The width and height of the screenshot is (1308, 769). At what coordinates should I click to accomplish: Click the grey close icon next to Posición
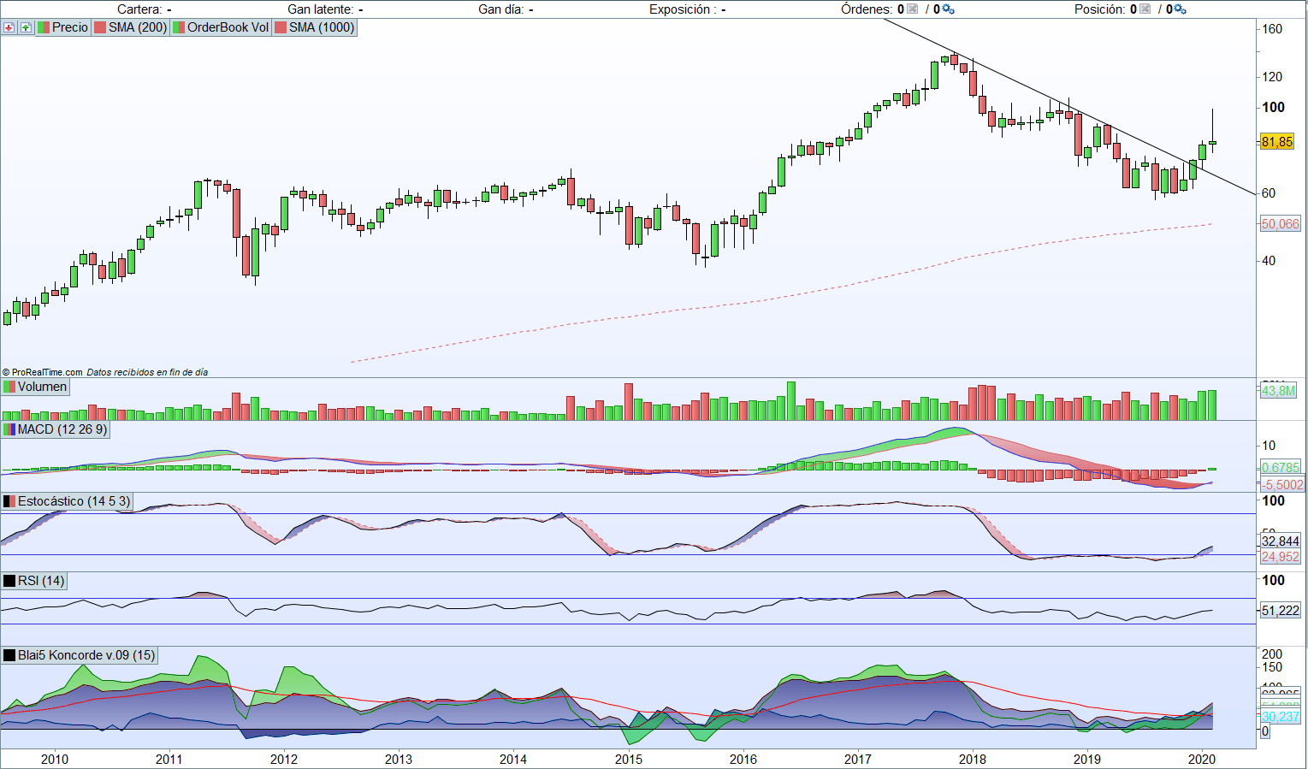pyautogui.click(x=1145, y=9)
